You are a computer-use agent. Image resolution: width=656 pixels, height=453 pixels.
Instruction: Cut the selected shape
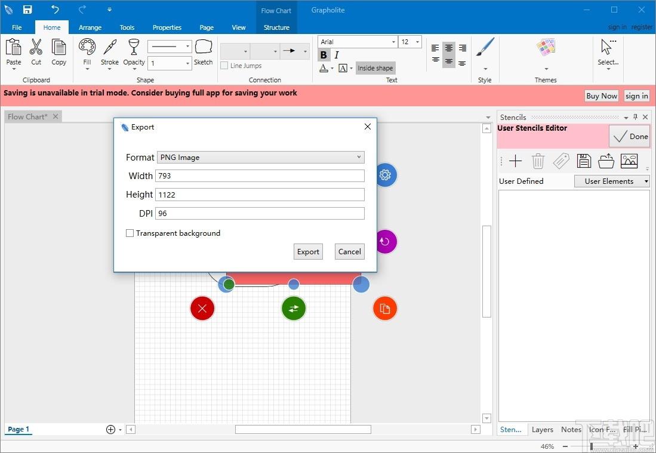36,53
